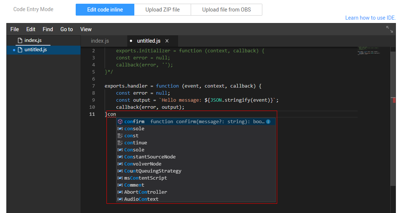The image size is (400, 213).
Task: Open the File menu
Action: 14,29
